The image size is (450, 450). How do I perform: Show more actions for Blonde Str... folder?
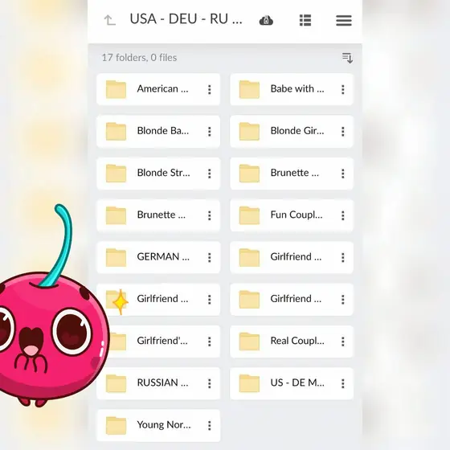point(210,174)
